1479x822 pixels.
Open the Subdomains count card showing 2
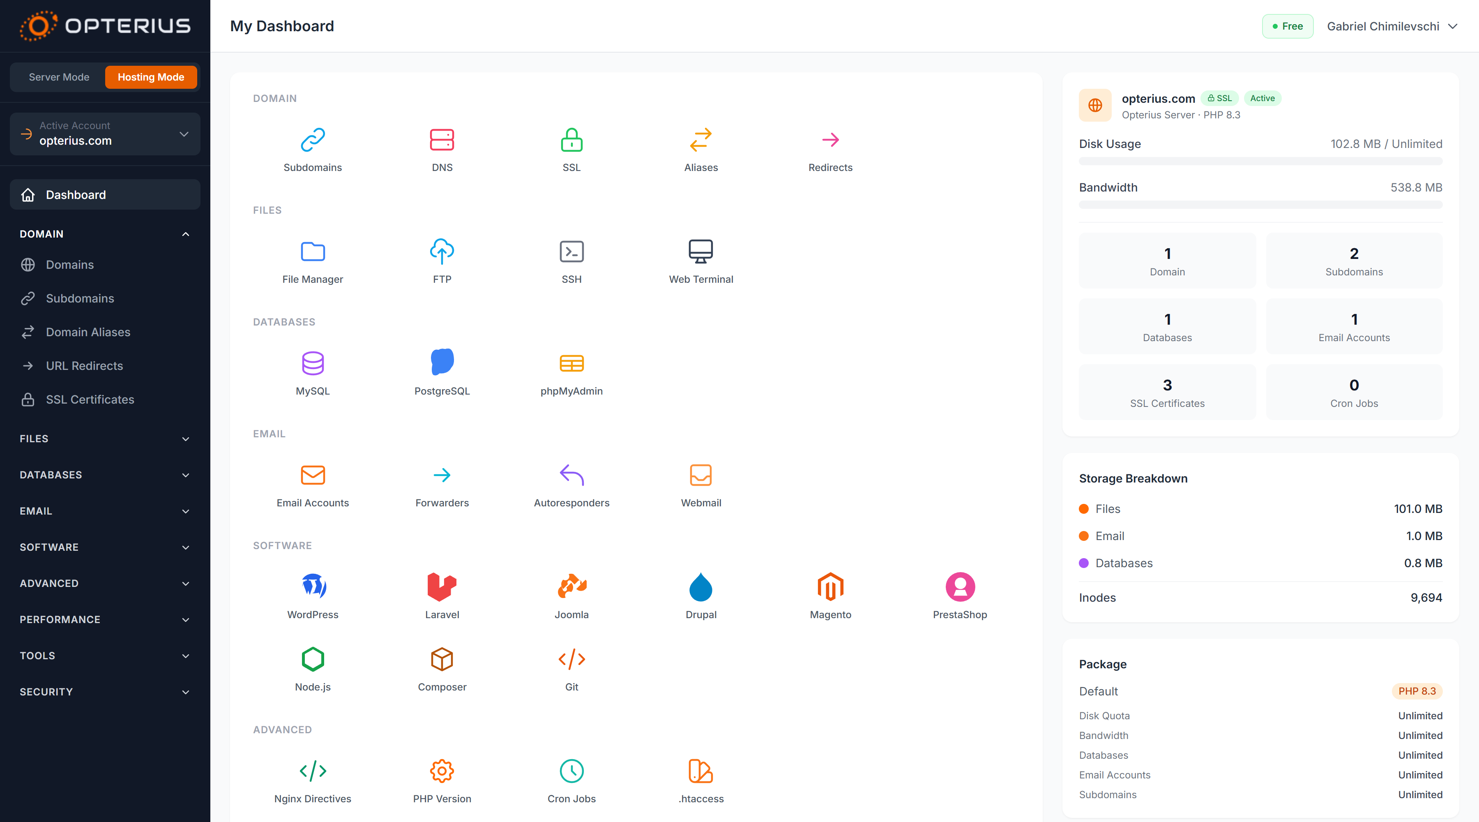point(1354,261)
